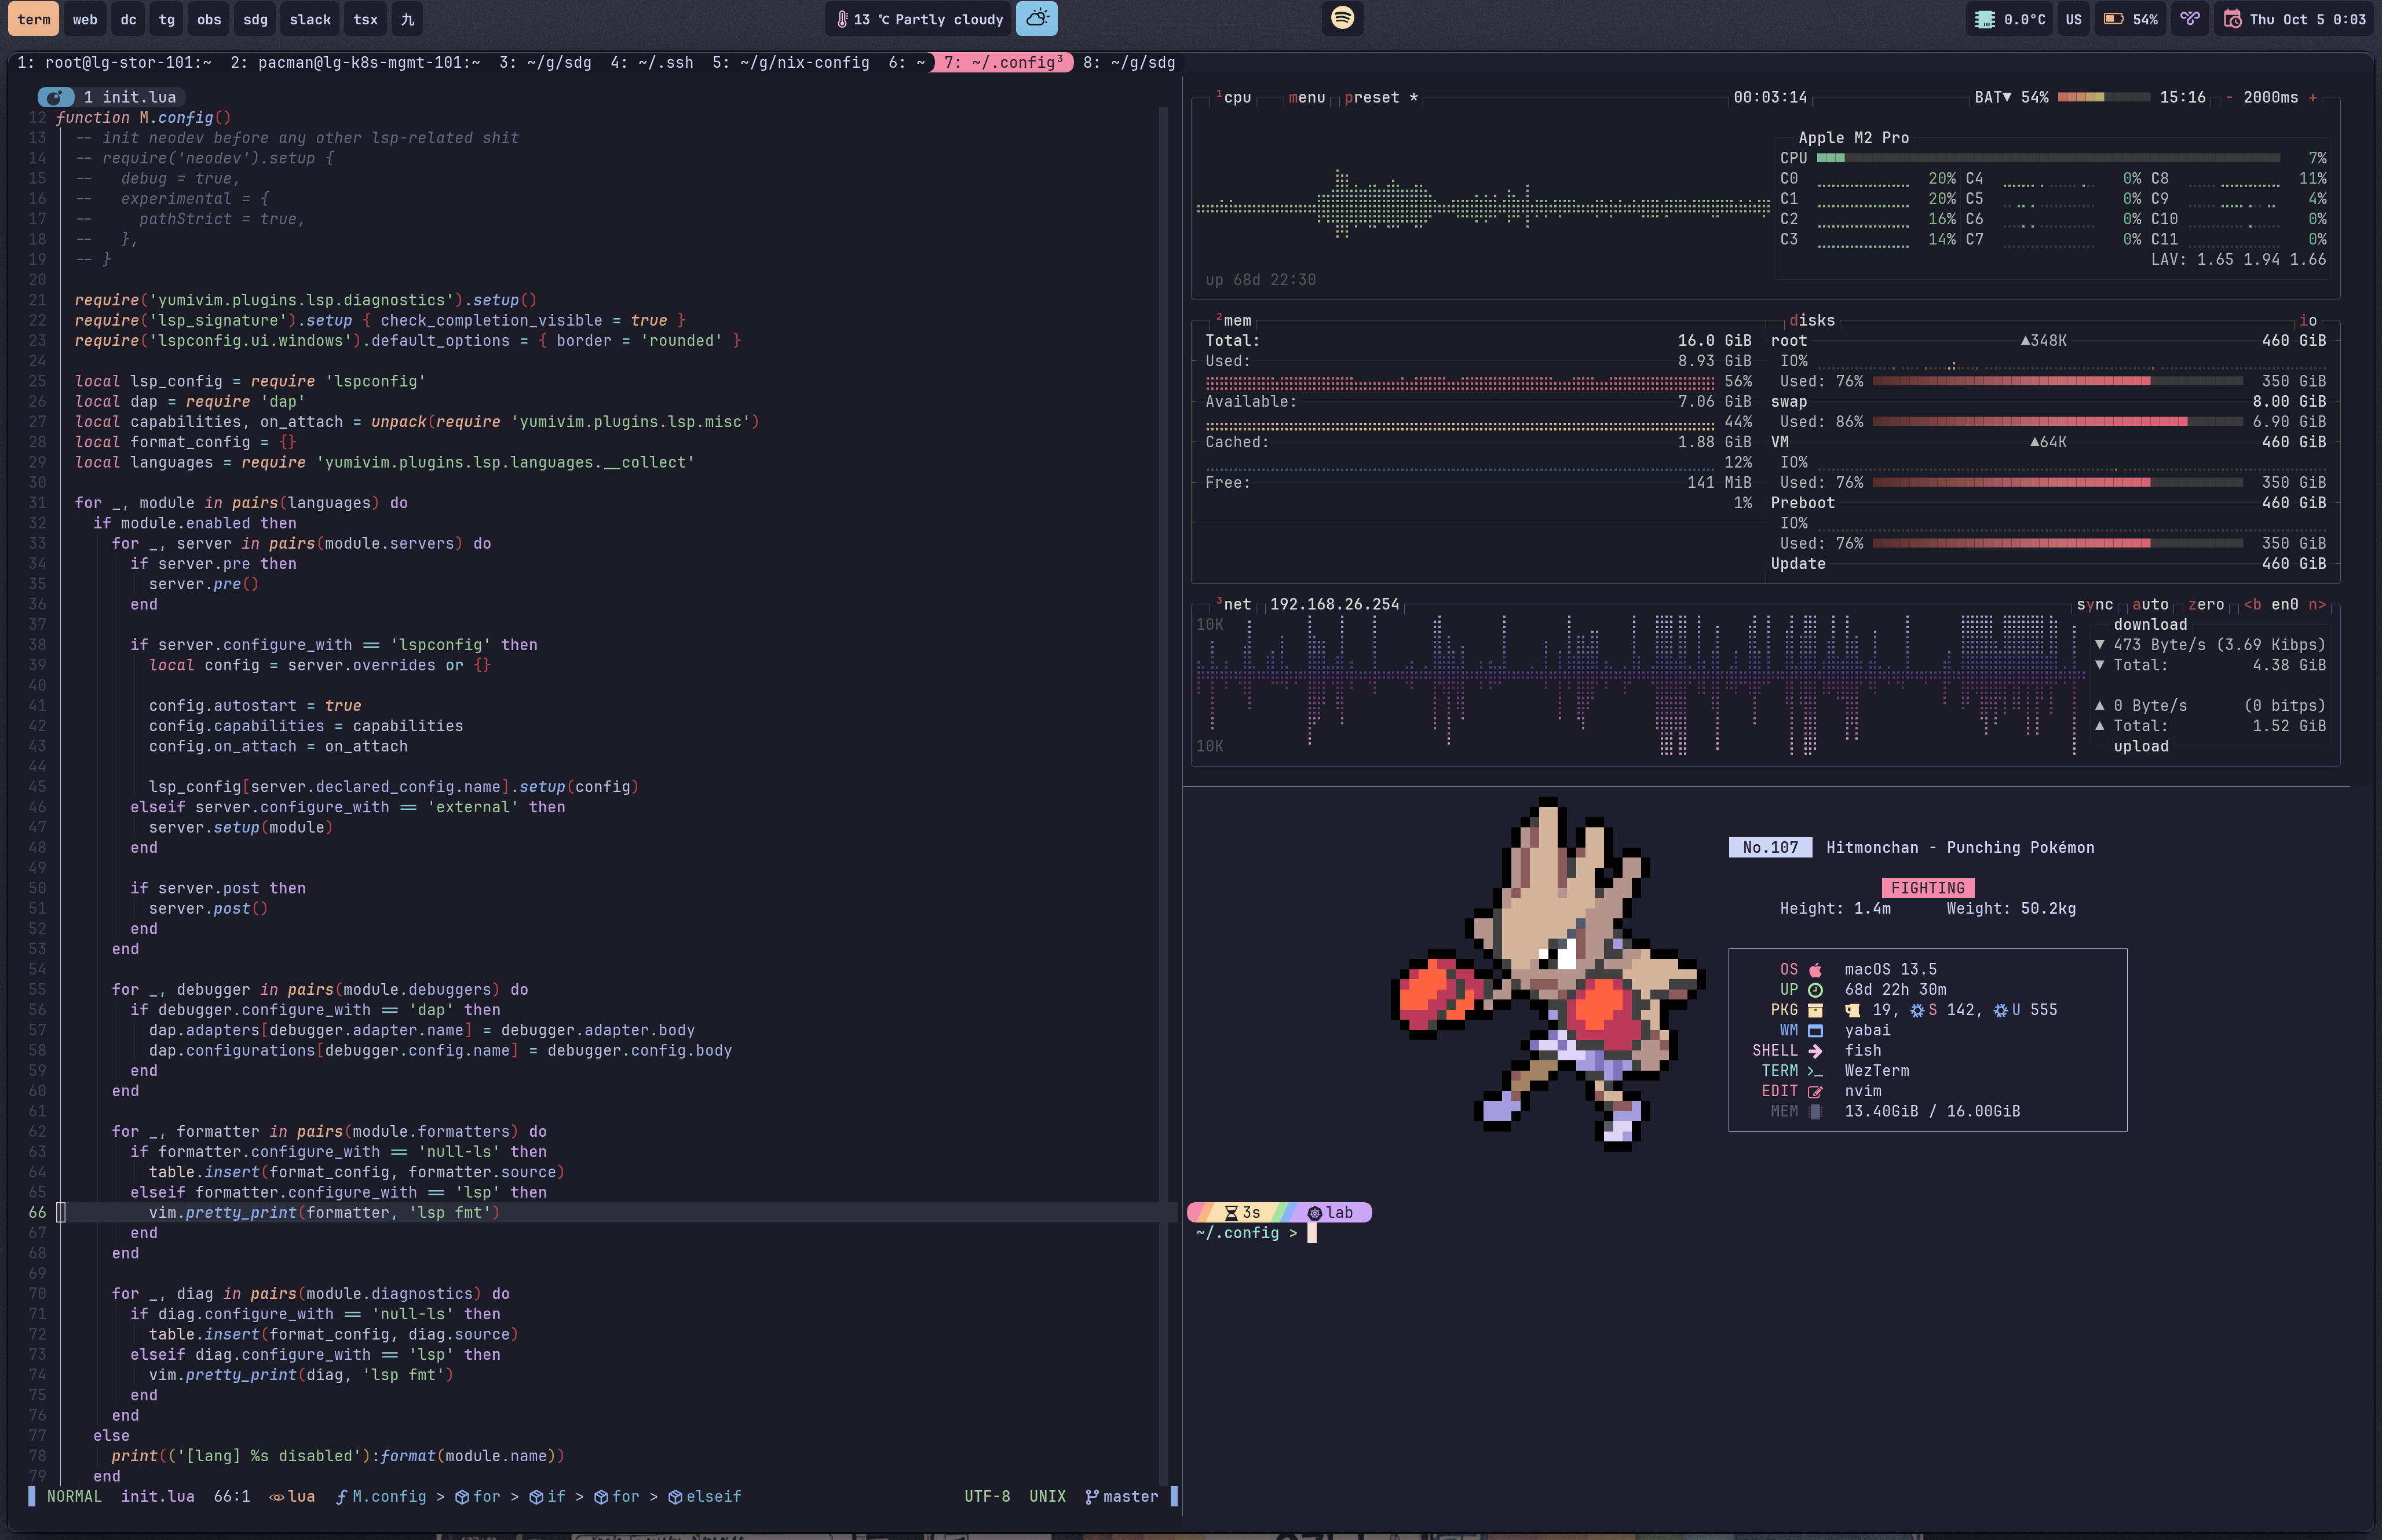Click the battery icon showing 54%
Viewport: 2382px width, 1540px height.
2113,19
